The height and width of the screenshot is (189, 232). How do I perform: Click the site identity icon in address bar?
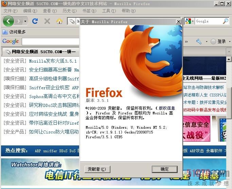click(72, 21)
